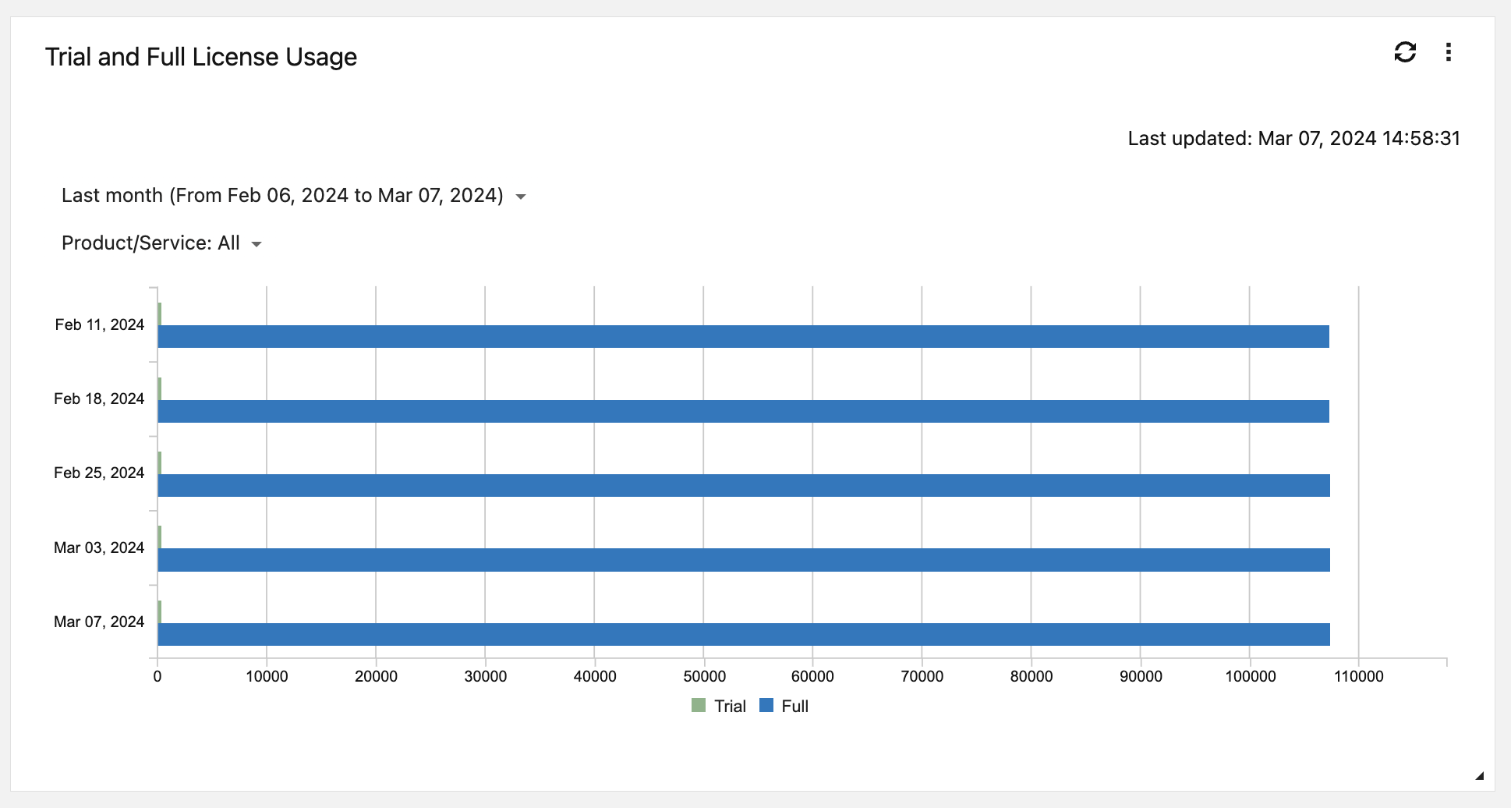Select the Feb 18, 2024 Full bar
This screenshot has height=808, width=1511.
(743, 411)
